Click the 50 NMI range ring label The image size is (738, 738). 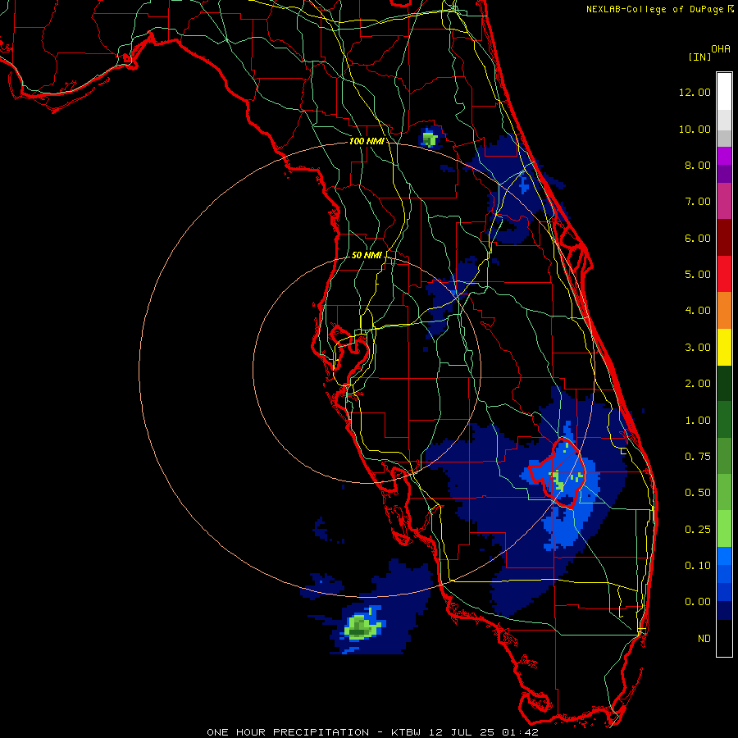click(x=367, y=255)
